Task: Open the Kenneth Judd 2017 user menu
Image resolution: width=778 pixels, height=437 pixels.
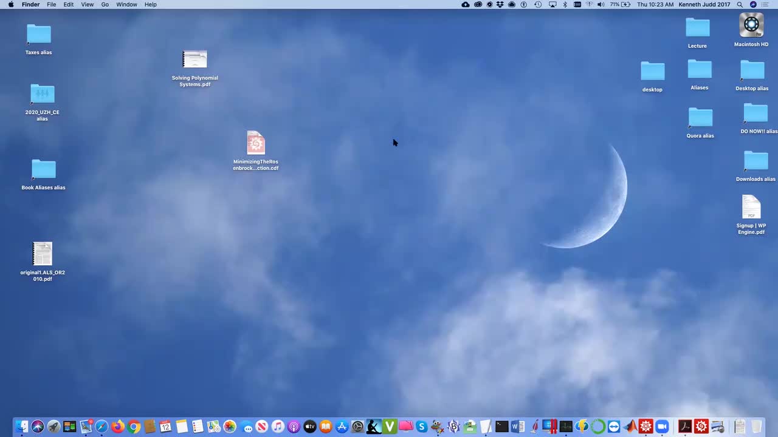Action: pyautogui.click(x=704, y=4)
